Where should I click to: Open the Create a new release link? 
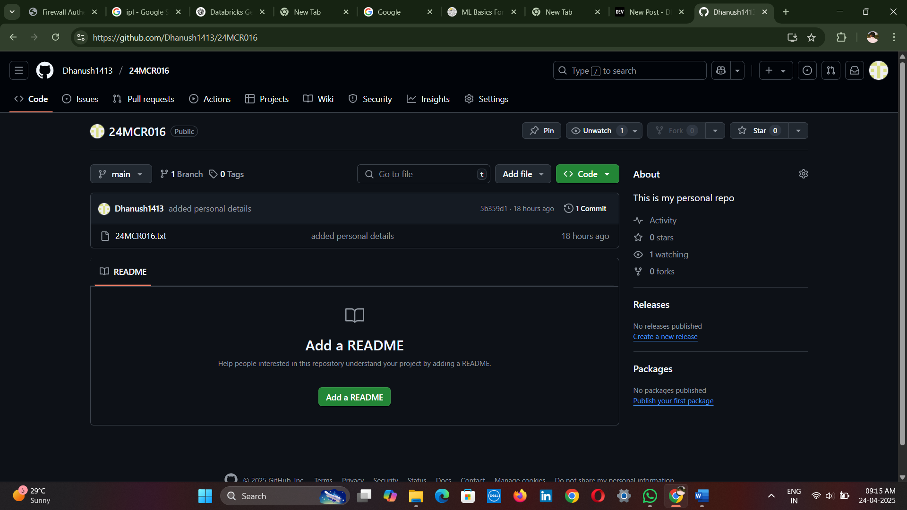click(665, 337)
